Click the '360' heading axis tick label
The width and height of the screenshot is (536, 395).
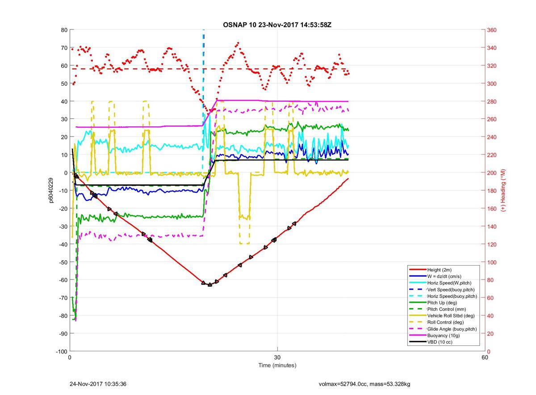click(x=491, y=30)
